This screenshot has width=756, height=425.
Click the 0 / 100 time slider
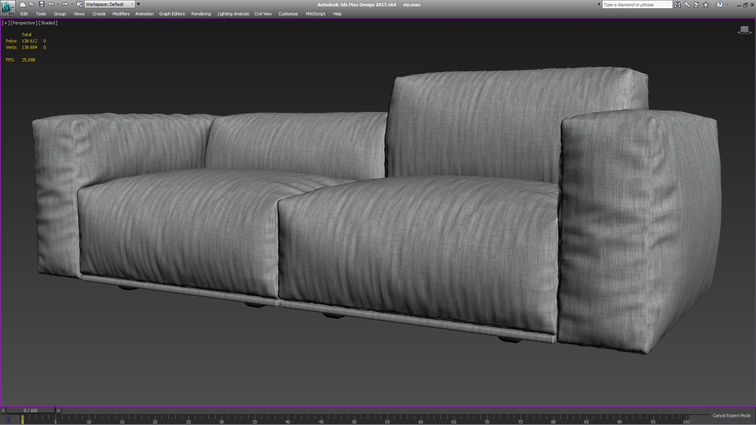pyautogui.click(x=31, y=410)
